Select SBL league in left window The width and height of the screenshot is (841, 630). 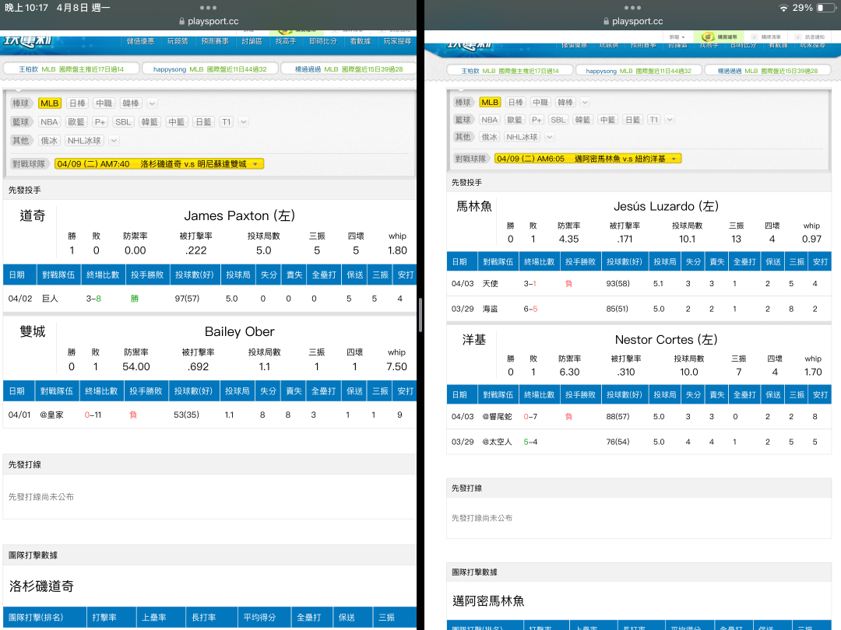[x=123, y=122]
